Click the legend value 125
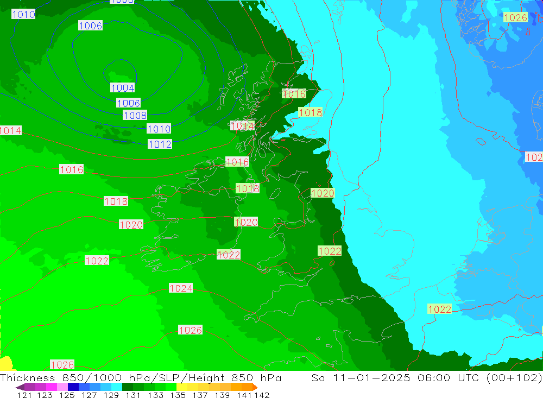543x398 pixels. pos(67,395)
